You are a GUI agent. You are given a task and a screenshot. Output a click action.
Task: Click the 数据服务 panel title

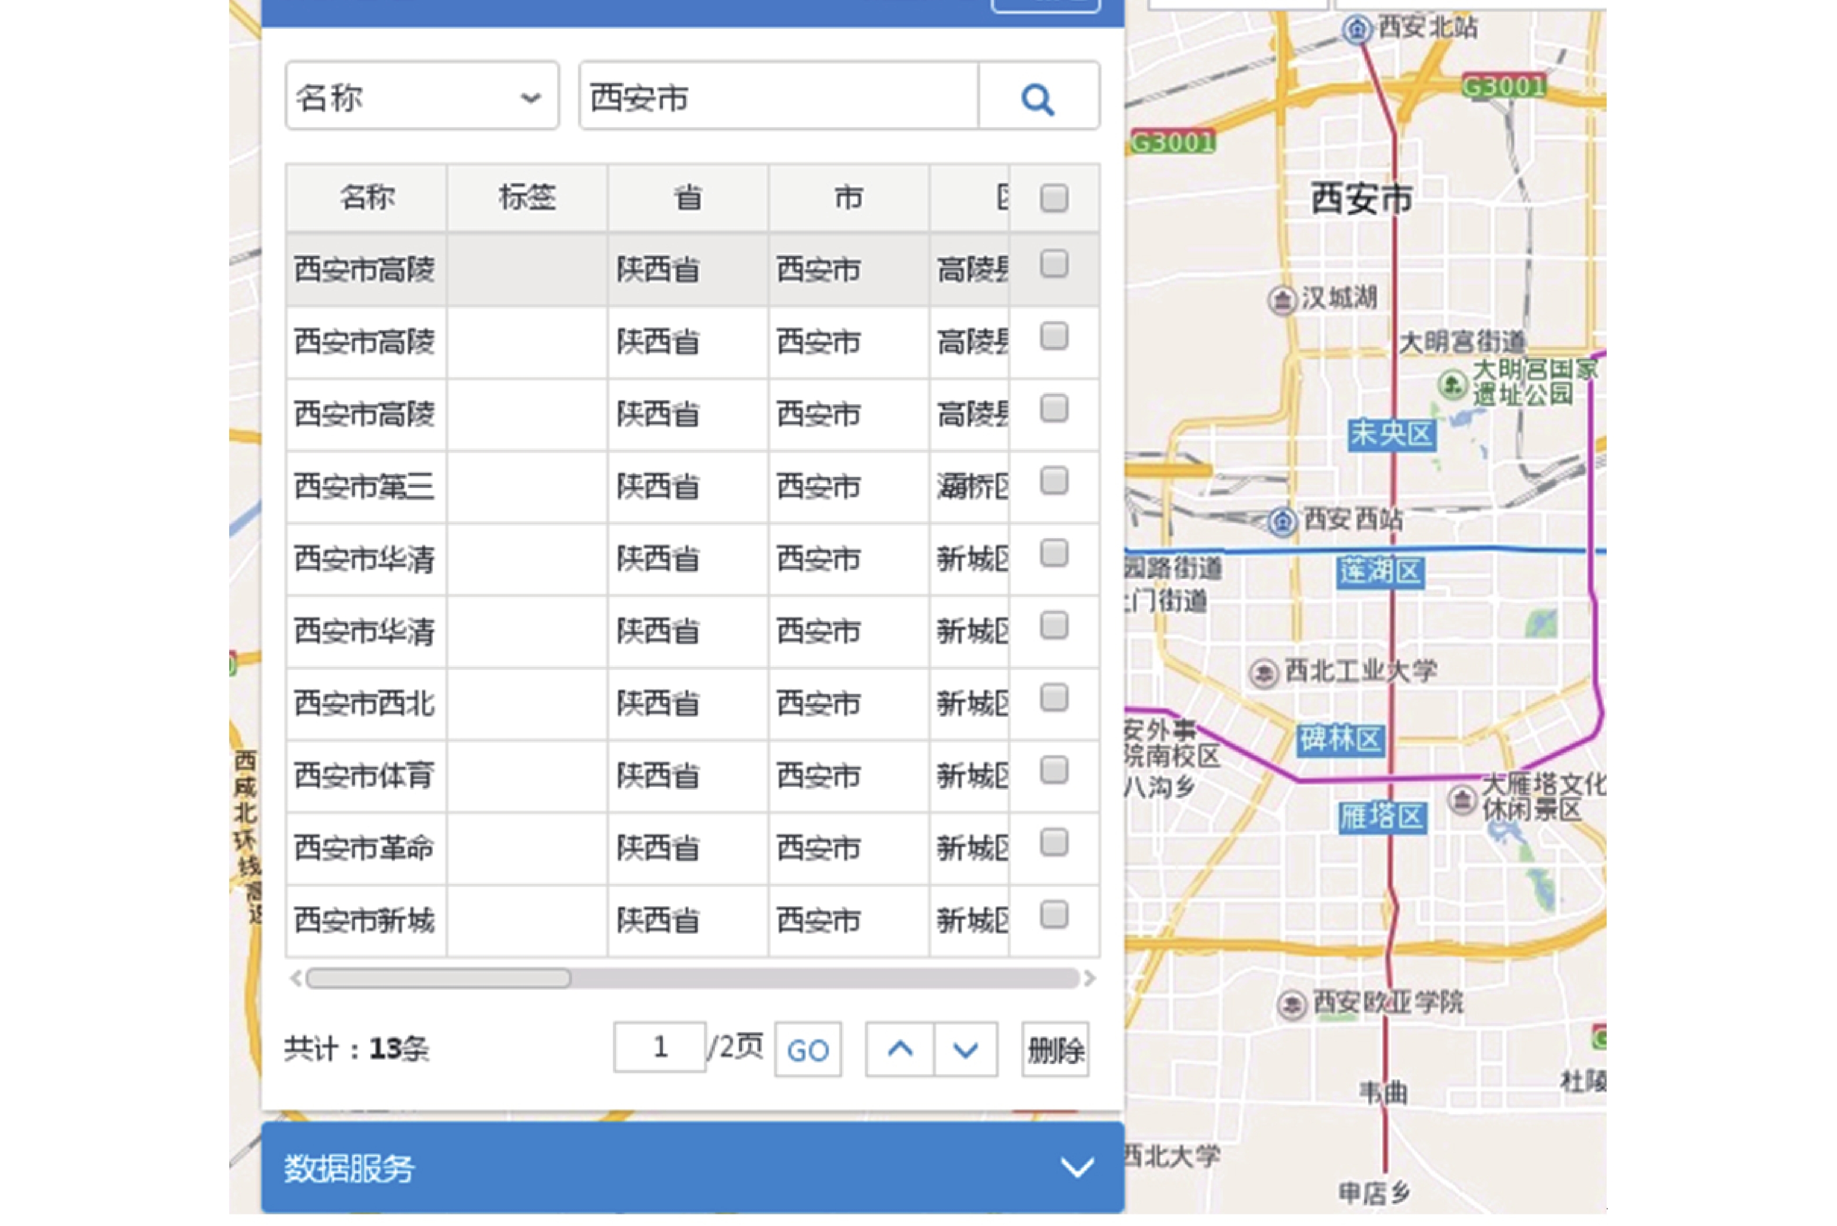click(349, 1168)
